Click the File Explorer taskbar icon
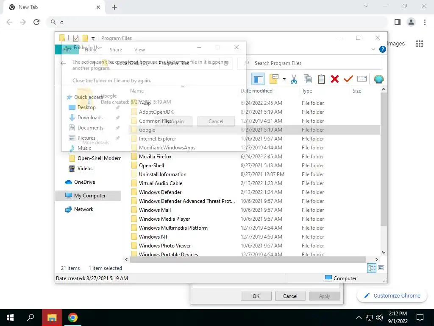 click(52, 318)
